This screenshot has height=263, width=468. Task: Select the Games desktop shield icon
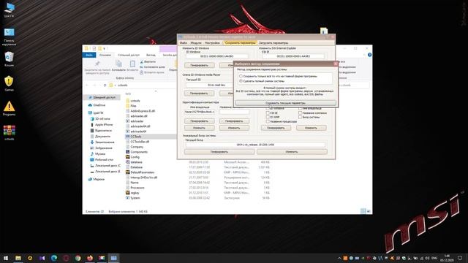pos(9,83)
